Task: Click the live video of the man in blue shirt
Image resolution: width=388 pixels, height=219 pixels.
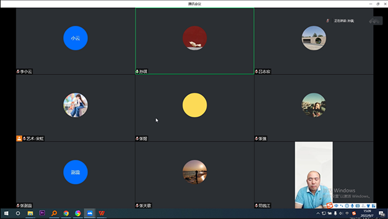Action: [314, 175]
